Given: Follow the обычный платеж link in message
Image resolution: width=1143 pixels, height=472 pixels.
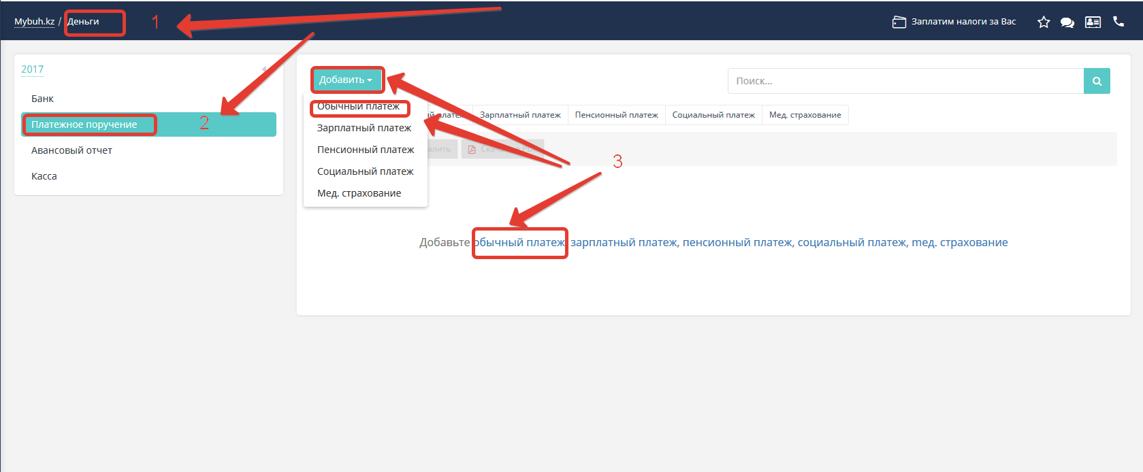Looking at the screenshot, I should [x=519, y=243].
